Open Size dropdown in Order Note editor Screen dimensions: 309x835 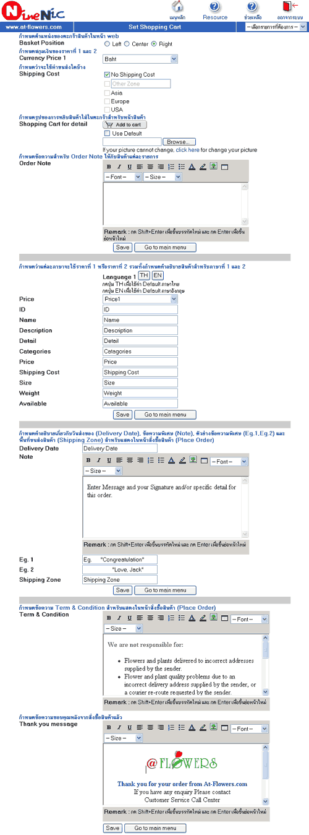click(x=163, y=176)
